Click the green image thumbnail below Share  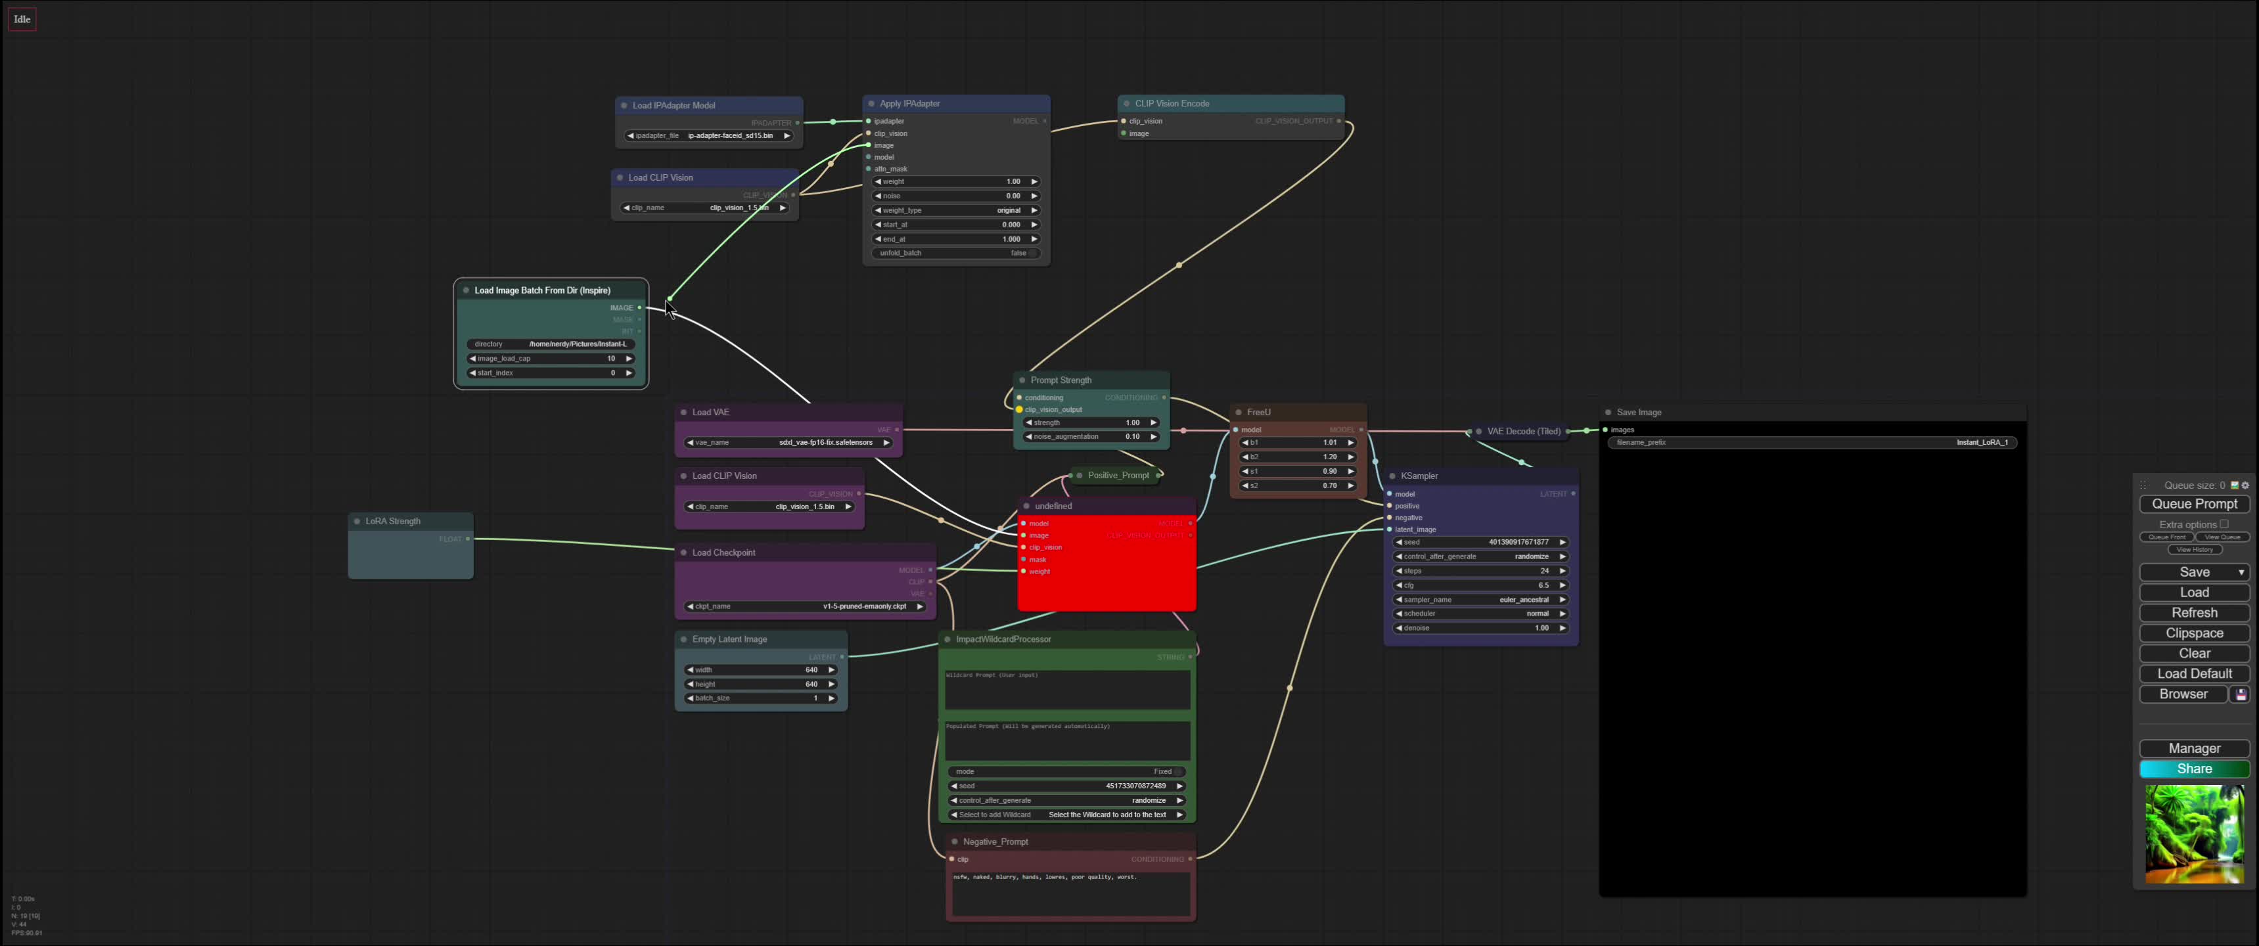2195,833
